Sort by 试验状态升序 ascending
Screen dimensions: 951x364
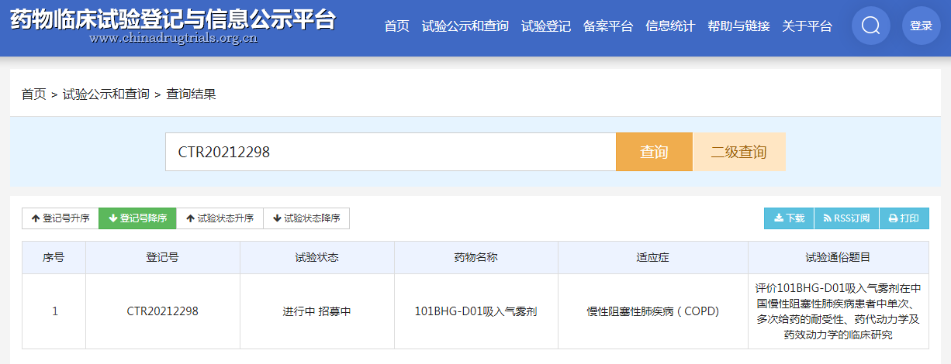tap(220, 218)
